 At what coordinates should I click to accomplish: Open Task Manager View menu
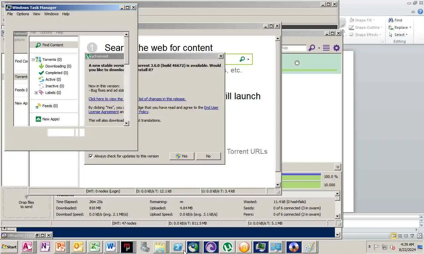[36, 14]
